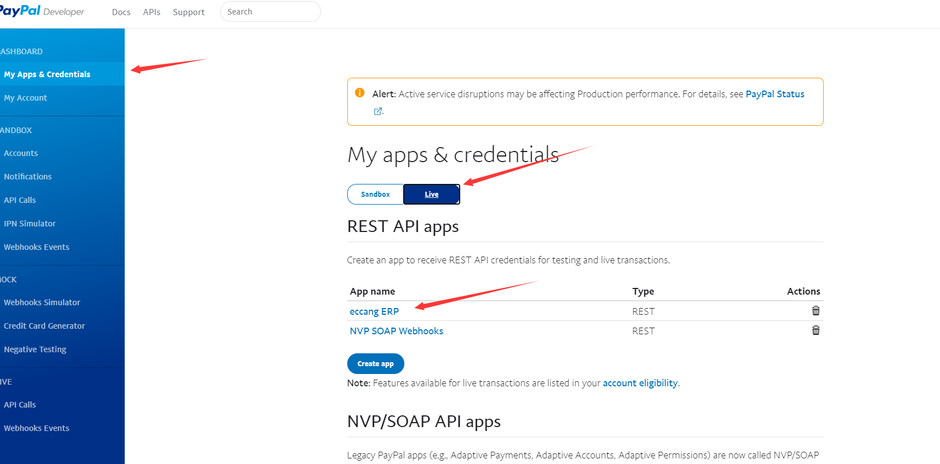This screenshot has width=940, height=464.
Task: Select My Apps & Credentials in sidebar
Action: [x=62, y=74]
